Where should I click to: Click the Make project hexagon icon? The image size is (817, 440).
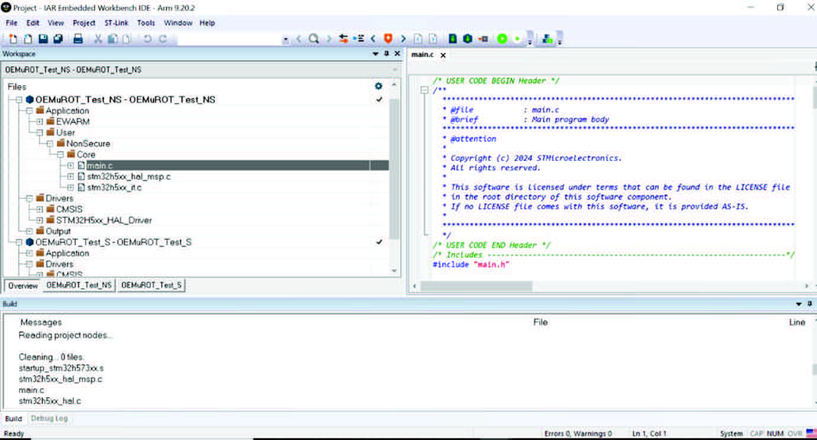(467, 38)
